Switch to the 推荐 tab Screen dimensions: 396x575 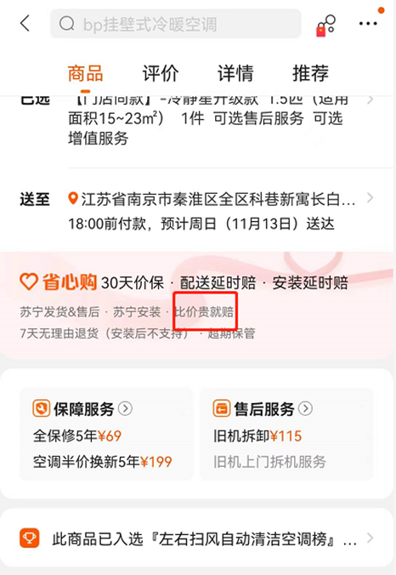point(310,73)
